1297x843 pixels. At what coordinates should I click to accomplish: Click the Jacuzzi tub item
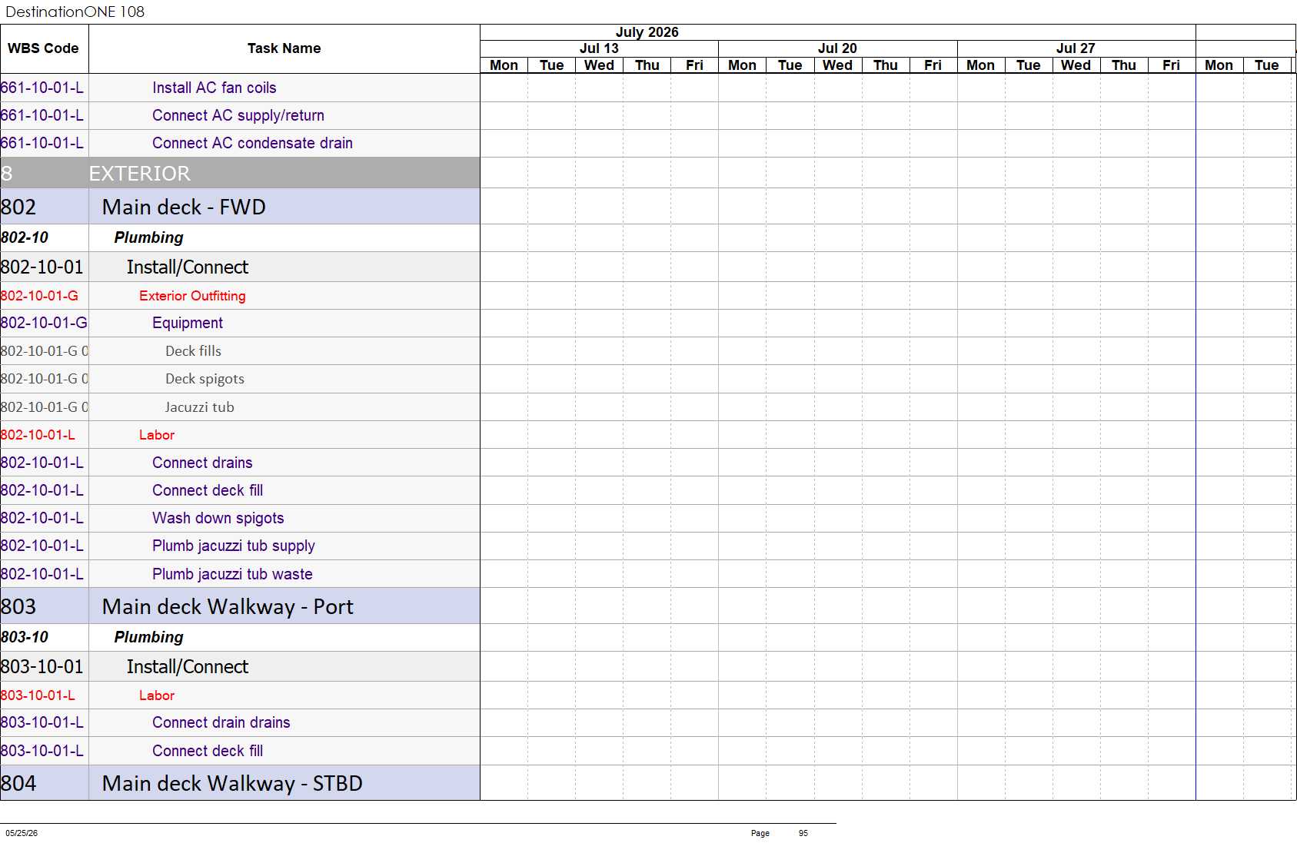[199, 407]
